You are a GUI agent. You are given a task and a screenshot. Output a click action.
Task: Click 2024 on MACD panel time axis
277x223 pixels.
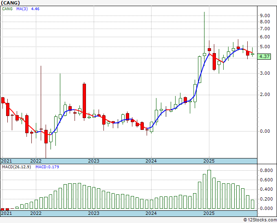pyautogui.click(x=151, y=213)
